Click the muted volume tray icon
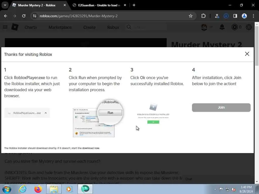This screenshot has width=259, height=194. click(233, 189)
